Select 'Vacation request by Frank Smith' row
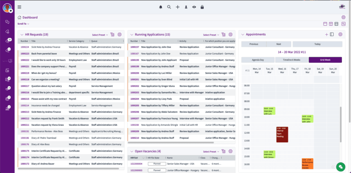Image resolution: width=351 pixels, height=173 pixels. (71, 119)
